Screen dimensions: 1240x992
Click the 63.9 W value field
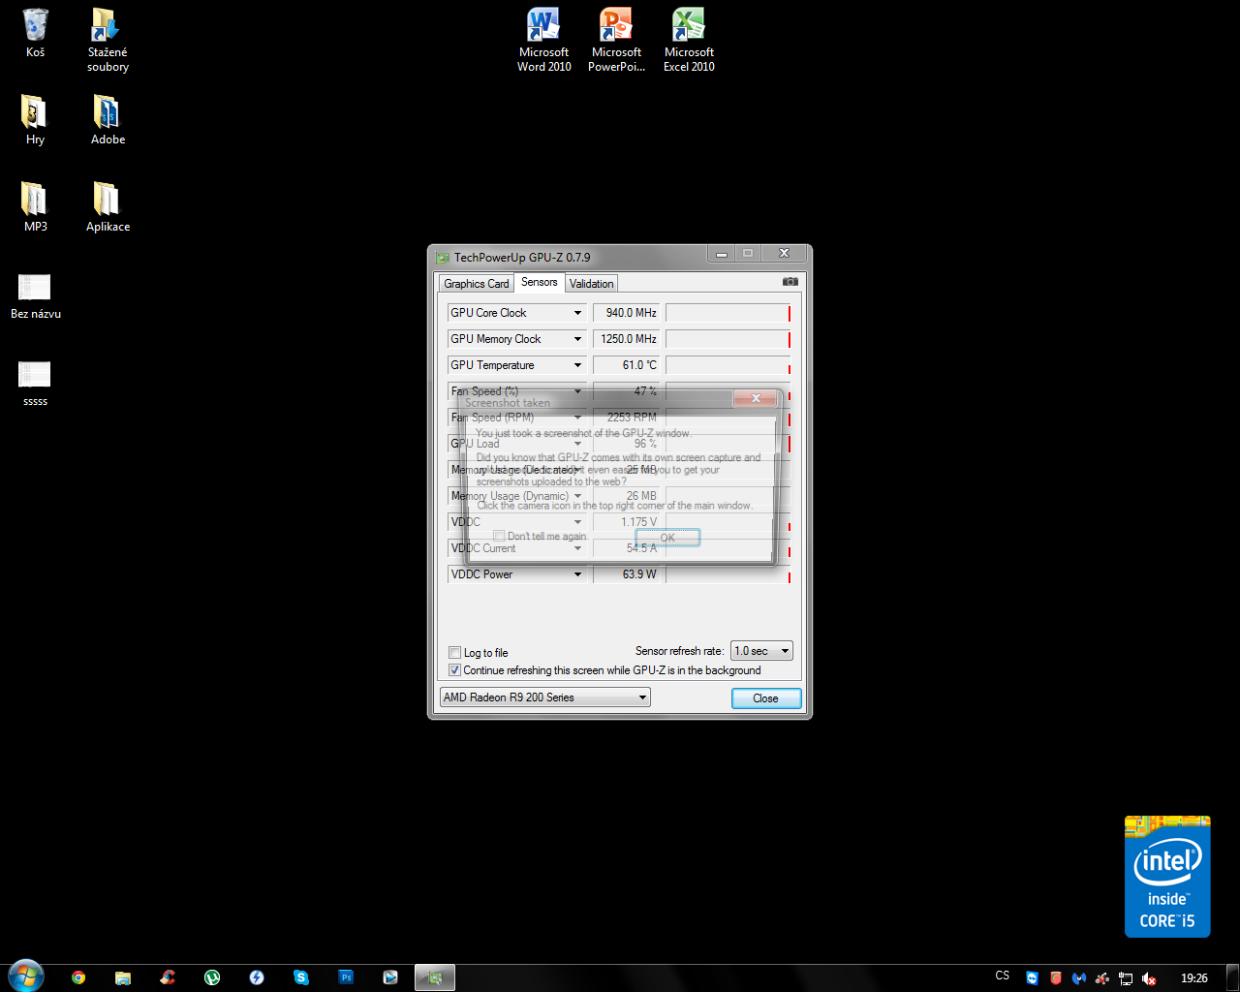click(626, 574)
